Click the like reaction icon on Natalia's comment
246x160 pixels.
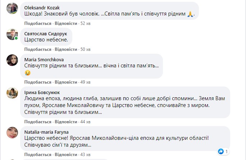(x=221, y=151)
